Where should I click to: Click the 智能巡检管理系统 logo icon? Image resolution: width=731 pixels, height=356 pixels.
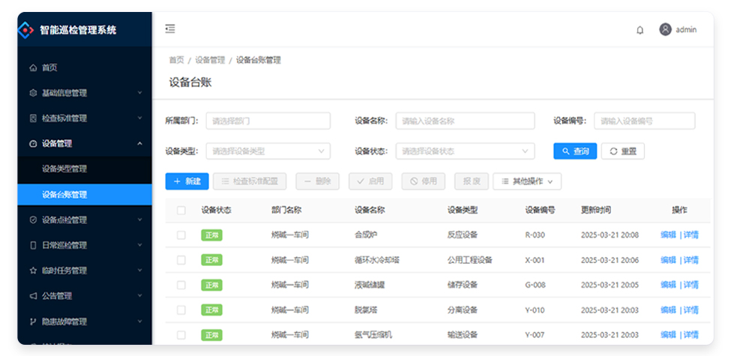click(x=26, y=30)
